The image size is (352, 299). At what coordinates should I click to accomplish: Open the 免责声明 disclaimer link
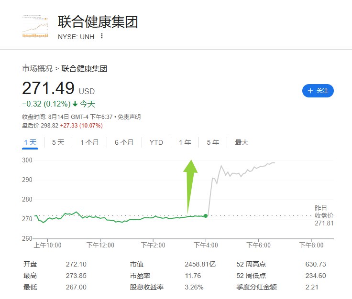pos(129,117)
